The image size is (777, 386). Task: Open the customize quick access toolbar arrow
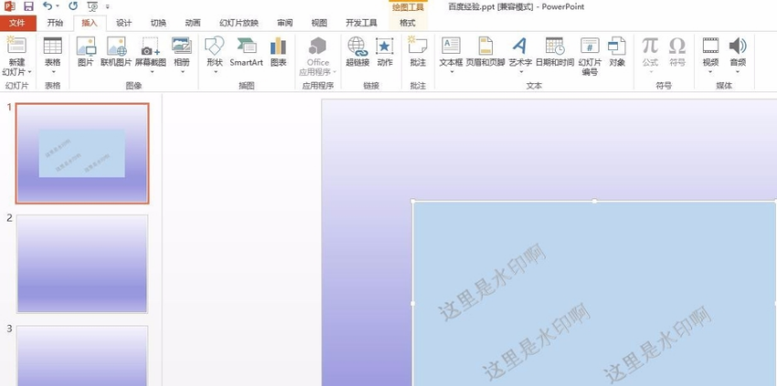coord(108,7)
